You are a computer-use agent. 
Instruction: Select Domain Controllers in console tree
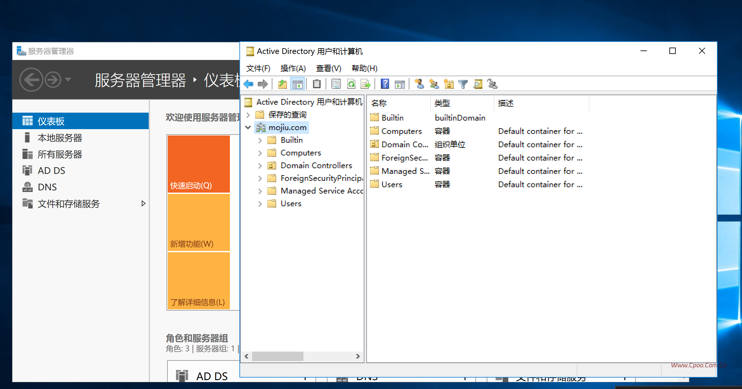coord(310,165)
